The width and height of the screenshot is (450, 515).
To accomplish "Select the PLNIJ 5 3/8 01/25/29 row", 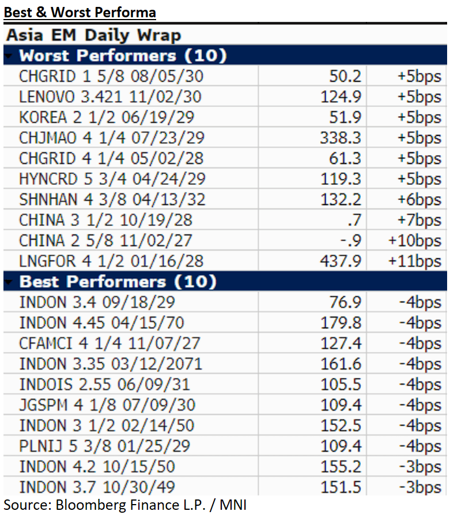I will 104,446.
